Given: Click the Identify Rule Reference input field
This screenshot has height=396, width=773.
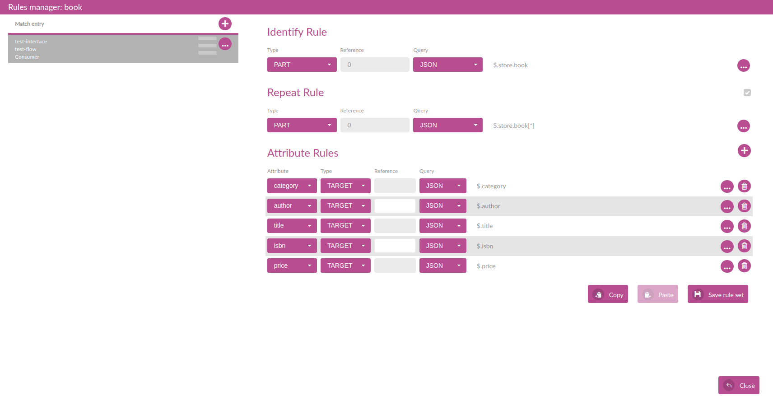Looking at the screenshot, I should 375,65.
